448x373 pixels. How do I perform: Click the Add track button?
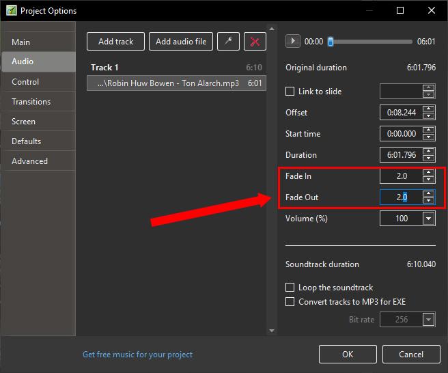click(x=115, y=42)
